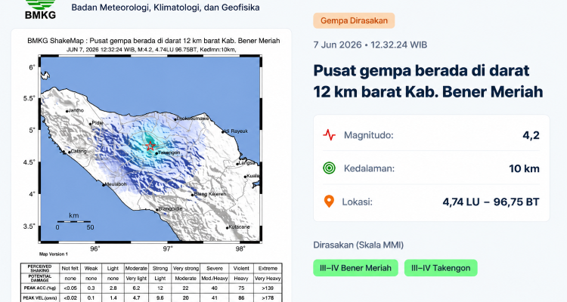The width and height of the screenshot is (567, 302).
Task: Click the Dirasakan (Skala MMI) heading
Action: [358, 245]
